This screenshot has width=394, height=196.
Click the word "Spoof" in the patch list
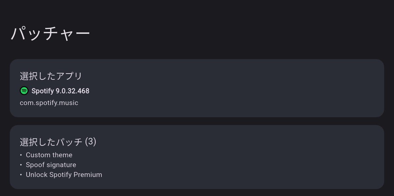tap(34, 165)
